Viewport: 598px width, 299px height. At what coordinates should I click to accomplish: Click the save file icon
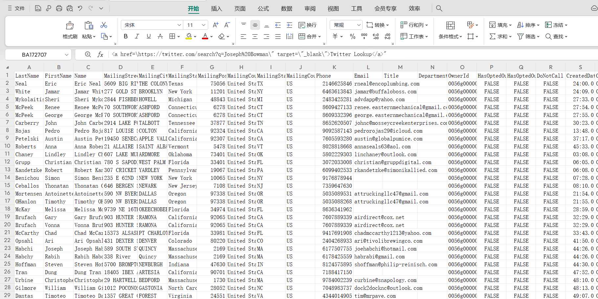click(x=38, y=8)
